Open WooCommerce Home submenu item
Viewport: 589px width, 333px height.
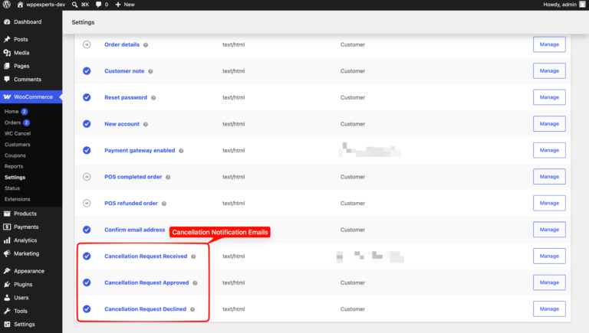tap(12, 111)
